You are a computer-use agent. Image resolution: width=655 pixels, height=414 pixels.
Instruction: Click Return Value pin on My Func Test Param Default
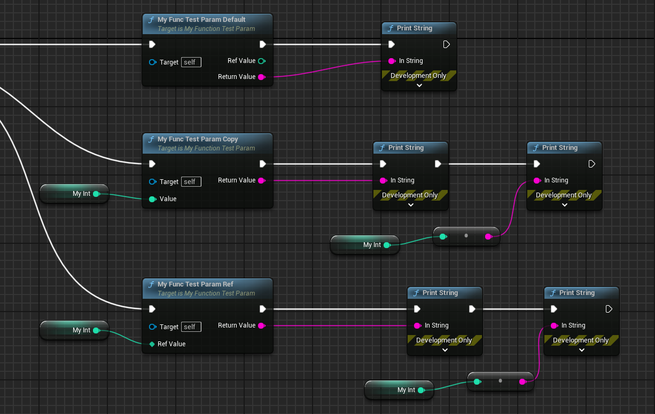261,77
